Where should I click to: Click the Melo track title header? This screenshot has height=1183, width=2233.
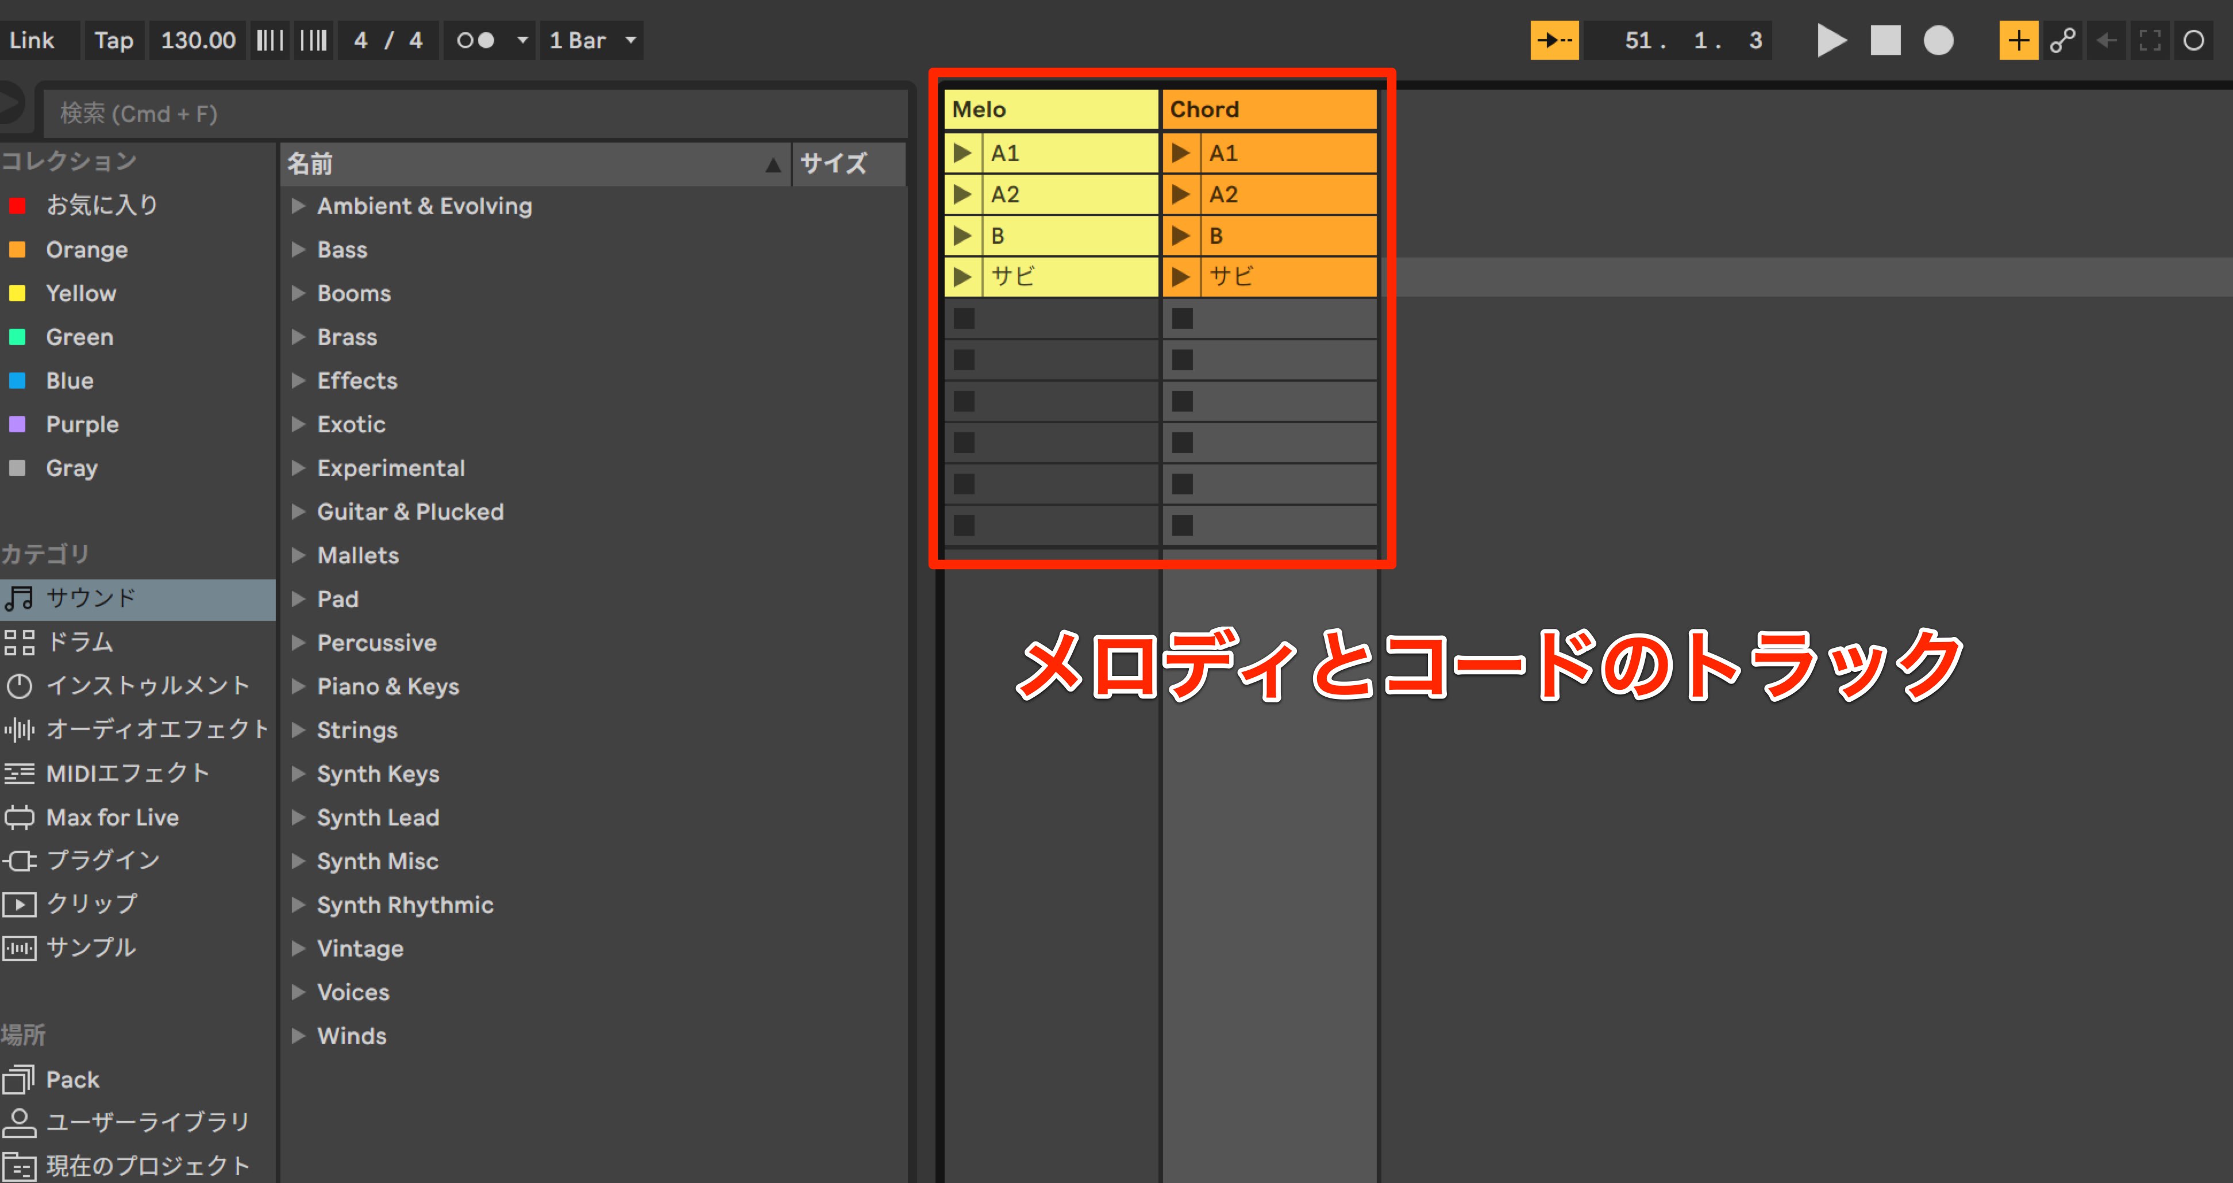click(x=1050, y=109)
